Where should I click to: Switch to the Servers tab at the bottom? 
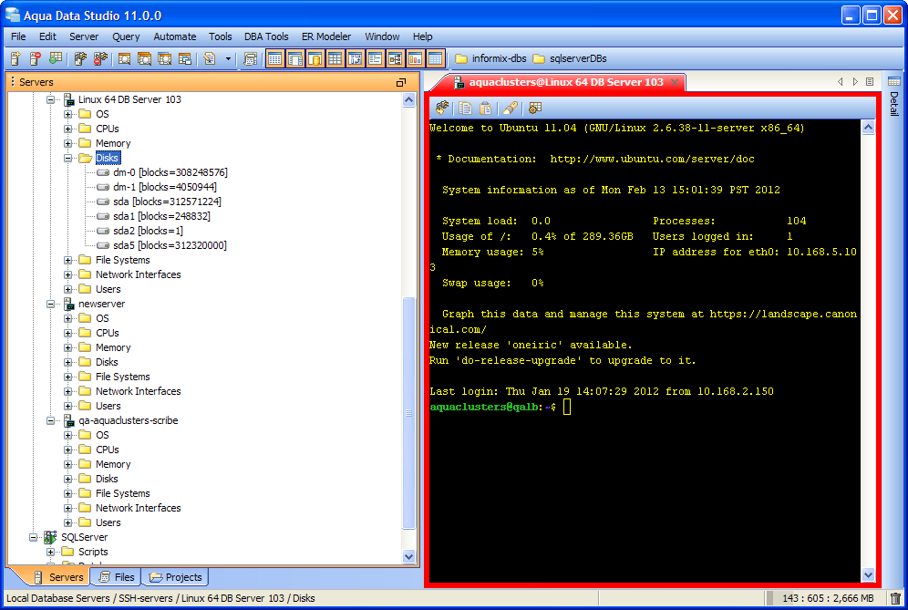pos(58,577)
